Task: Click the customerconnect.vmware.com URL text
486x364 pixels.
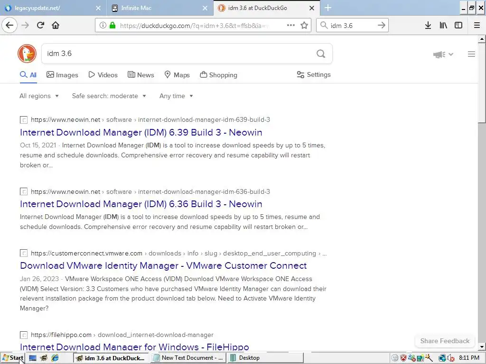Action: tap(86, 254)
